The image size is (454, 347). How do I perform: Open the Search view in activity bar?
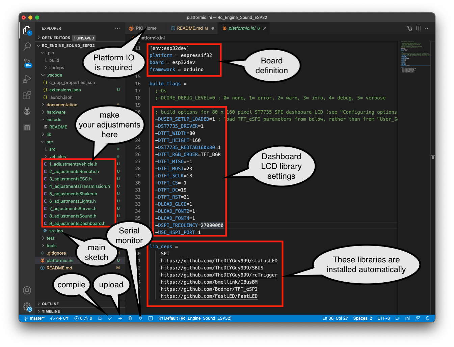pos(27,47)
